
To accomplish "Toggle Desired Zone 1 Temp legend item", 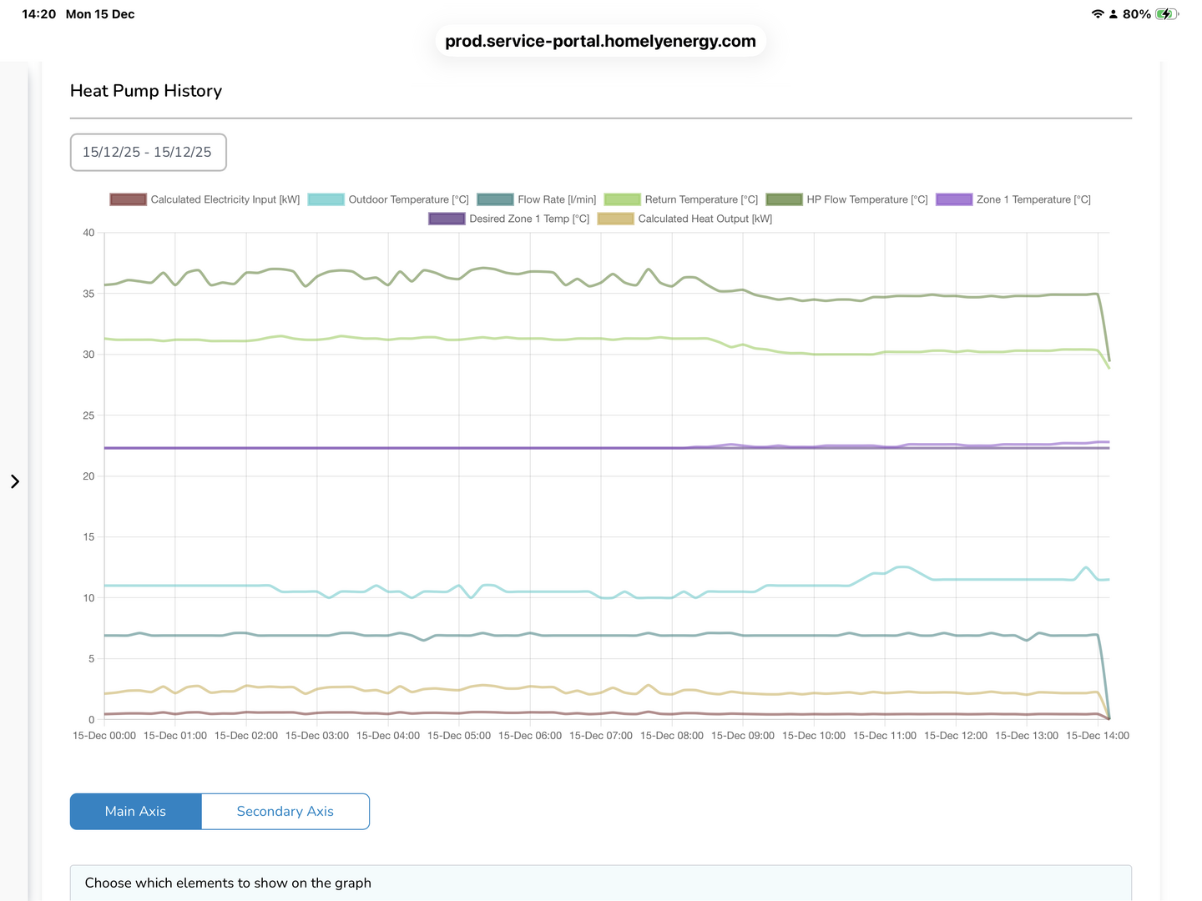I will [x=447, y=219].
